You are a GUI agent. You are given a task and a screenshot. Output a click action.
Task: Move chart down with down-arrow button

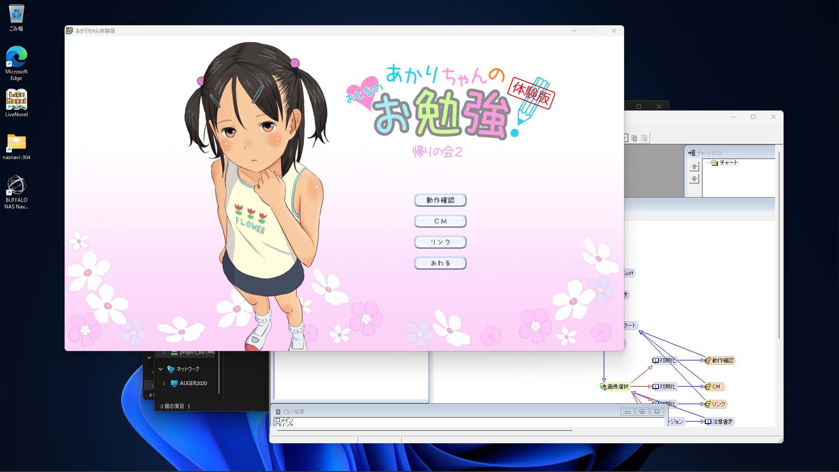coord(694,179)
